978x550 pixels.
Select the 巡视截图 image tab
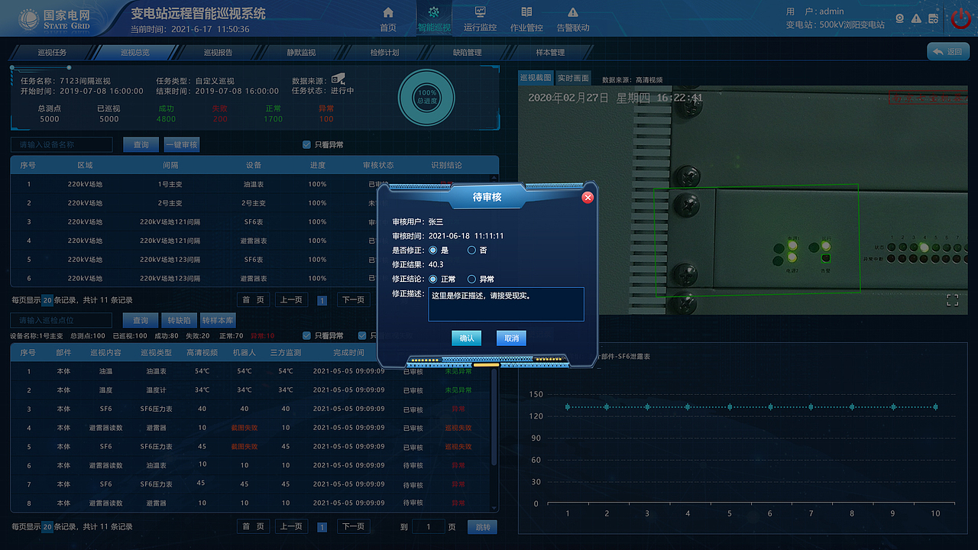(536, 78)
